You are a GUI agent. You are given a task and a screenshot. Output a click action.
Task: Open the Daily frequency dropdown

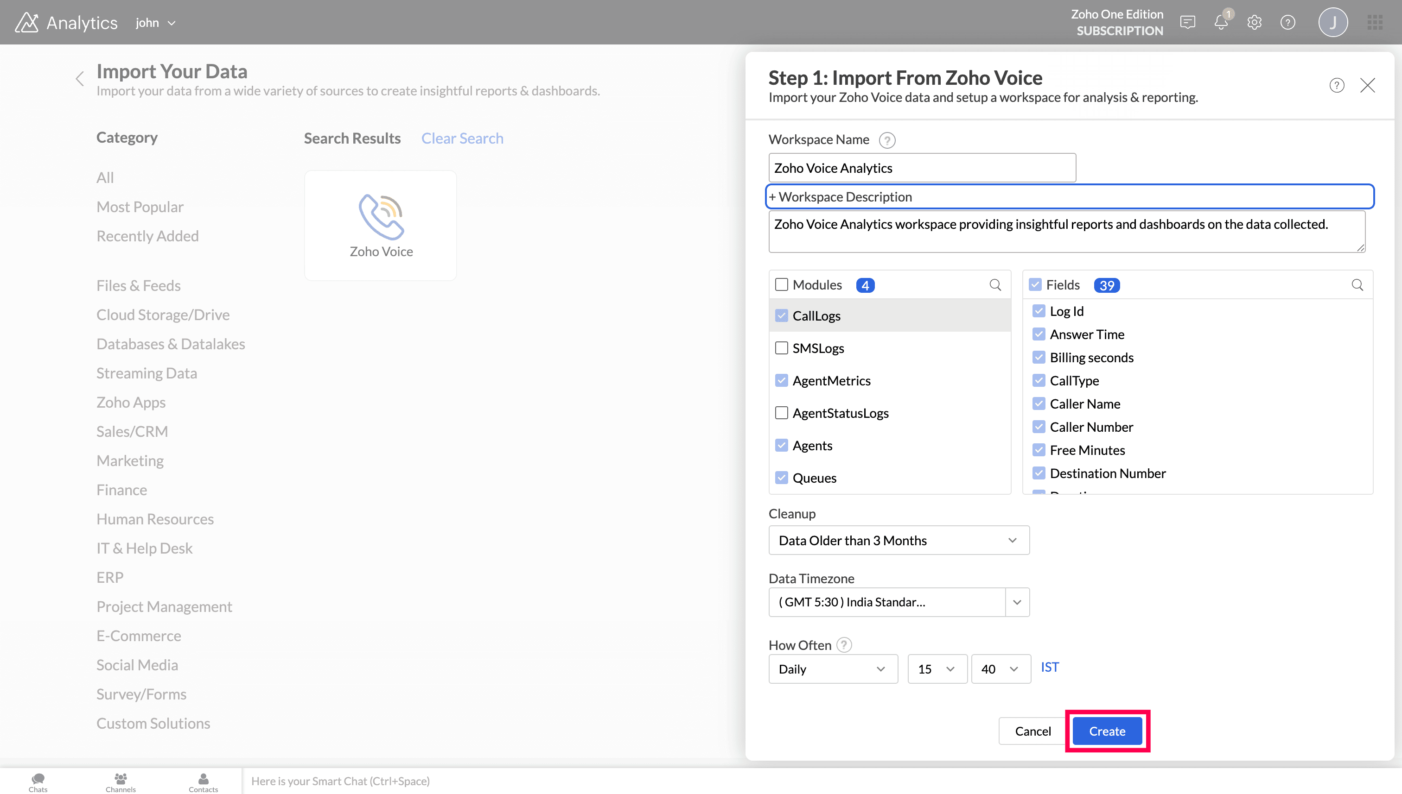point(832,668)
